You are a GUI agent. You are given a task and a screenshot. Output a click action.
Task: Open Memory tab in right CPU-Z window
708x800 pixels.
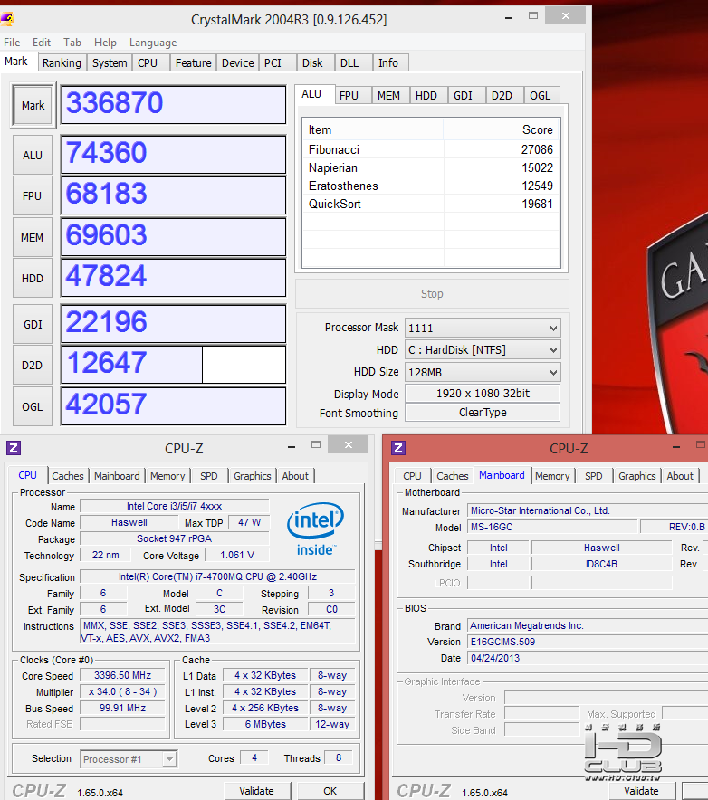(x=552, y=476)
